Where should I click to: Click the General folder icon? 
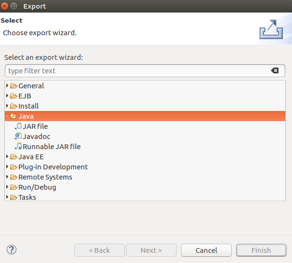(14, 86)
